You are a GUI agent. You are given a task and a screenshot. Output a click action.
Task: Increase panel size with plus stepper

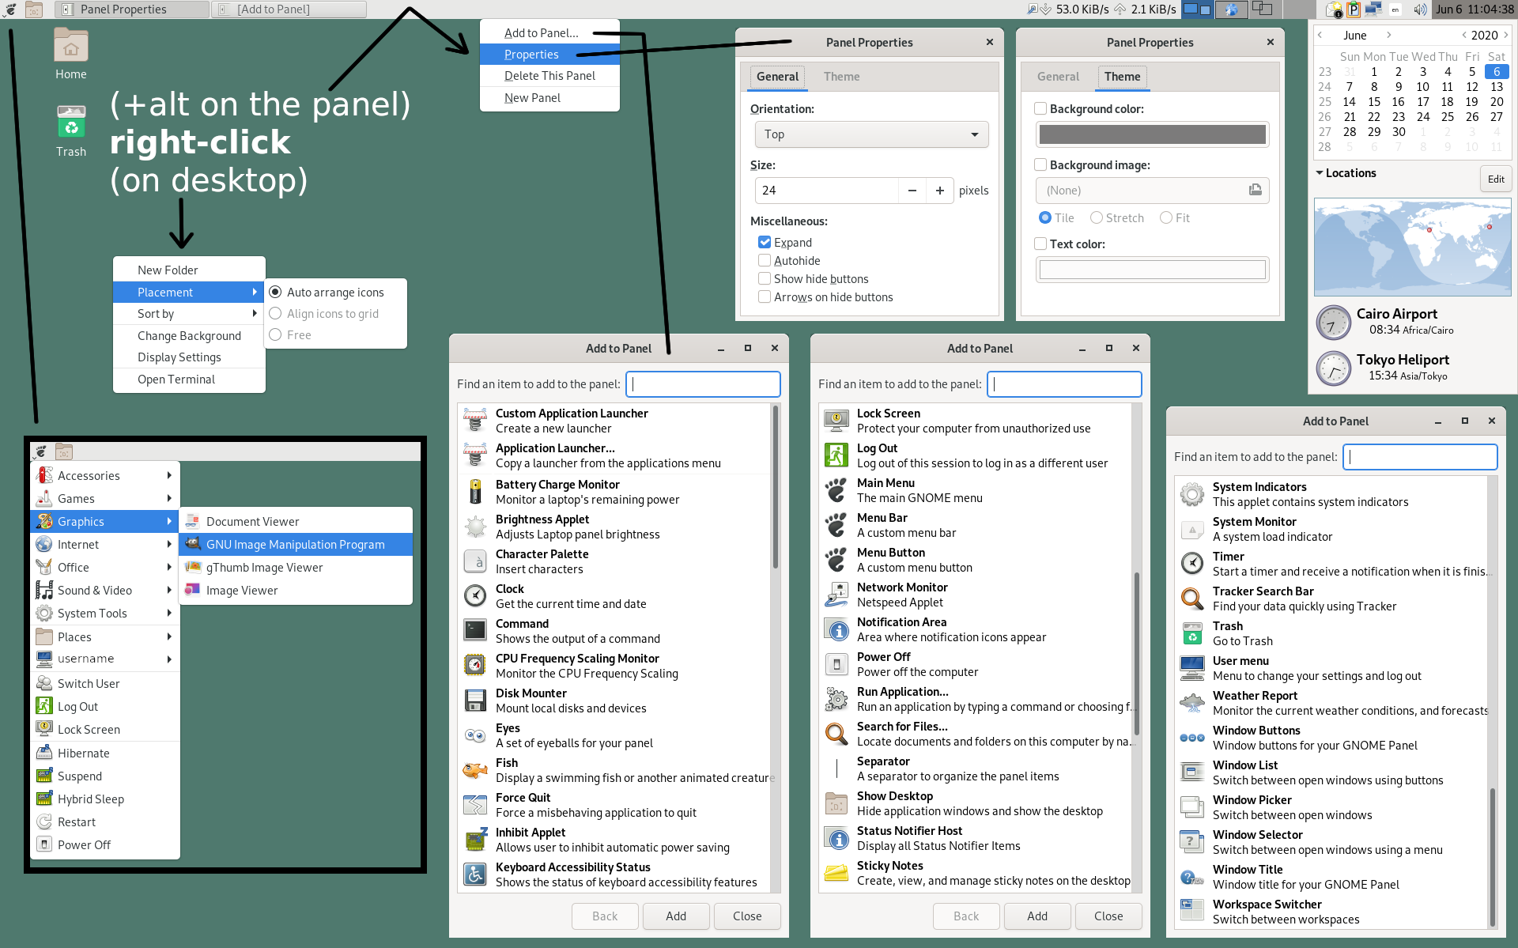coord(939,191)
